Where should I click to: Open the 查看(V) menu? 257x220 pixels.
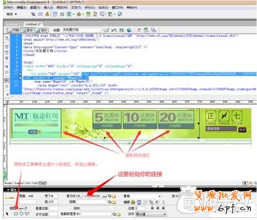(35, 8)
